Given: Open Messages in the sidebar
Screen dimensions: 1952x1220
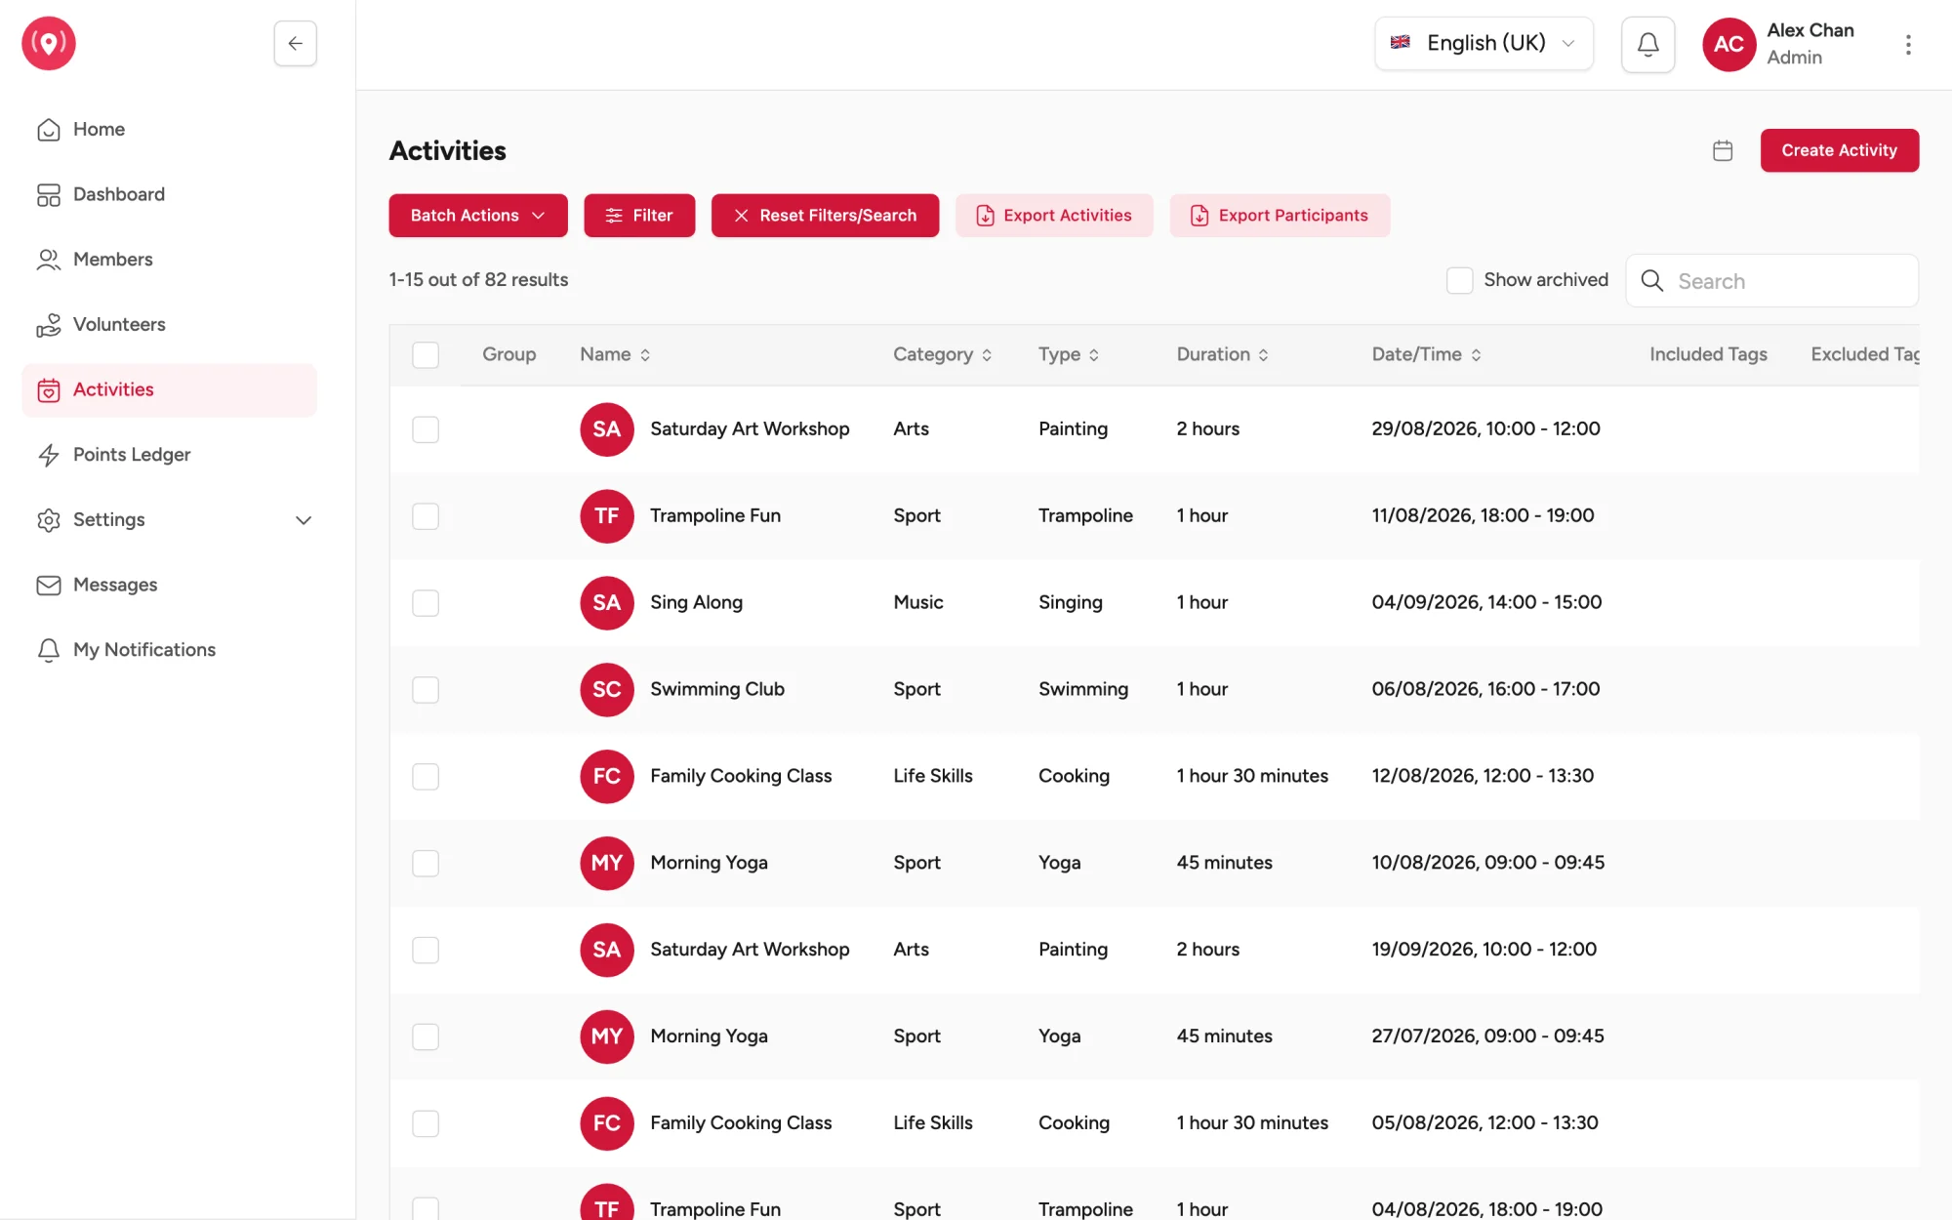Looking at the screenshot, I should click(170, 585).
